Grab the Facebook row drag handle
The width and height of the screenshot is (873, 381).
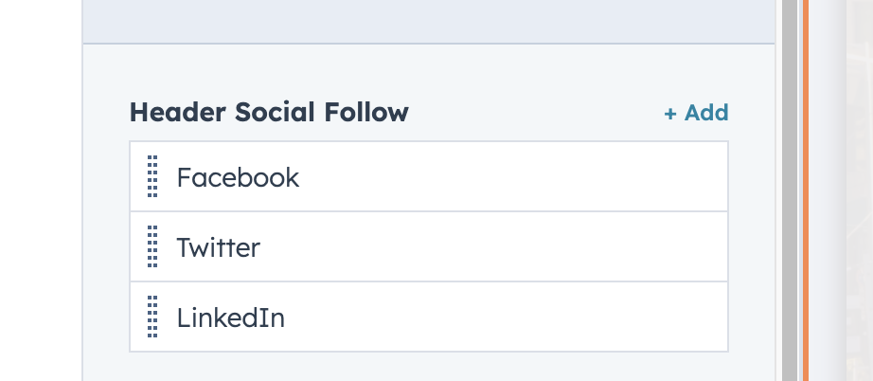[x=152, y=177]
